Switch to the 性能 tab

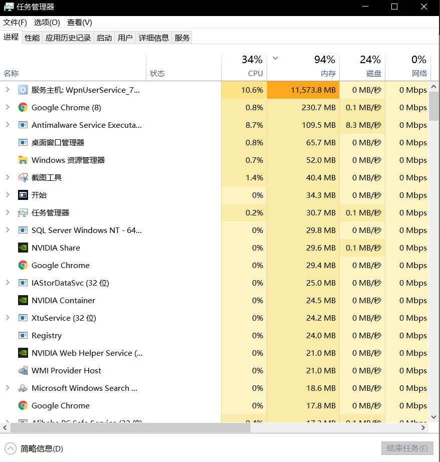(x=32, y=38)
